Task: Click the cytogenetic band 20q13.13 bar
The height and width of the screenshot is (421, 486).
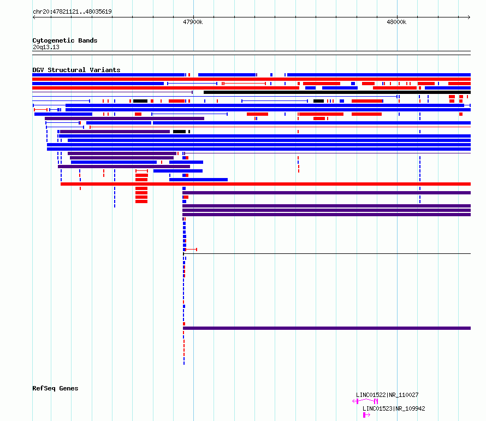Action: (251, 53)
